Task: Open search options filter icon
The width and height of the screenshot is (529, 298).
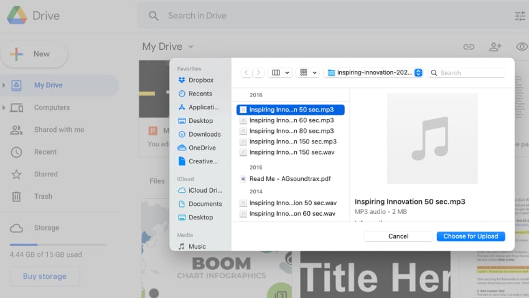Action: point(520,16)
